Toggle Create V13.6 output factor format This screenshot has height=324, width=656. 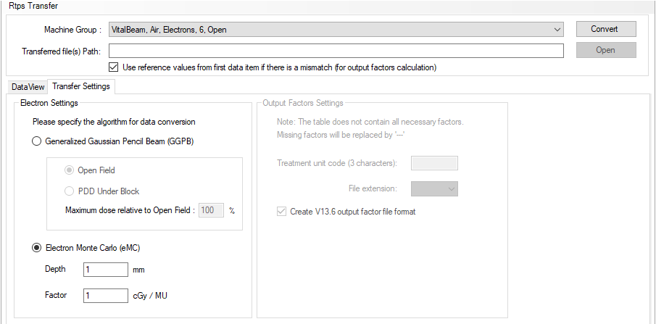pyautogui.click(x=281, y=212)
